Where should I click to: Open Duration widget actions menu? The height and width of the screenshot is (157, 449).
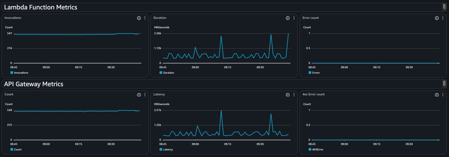click(294, 18)
